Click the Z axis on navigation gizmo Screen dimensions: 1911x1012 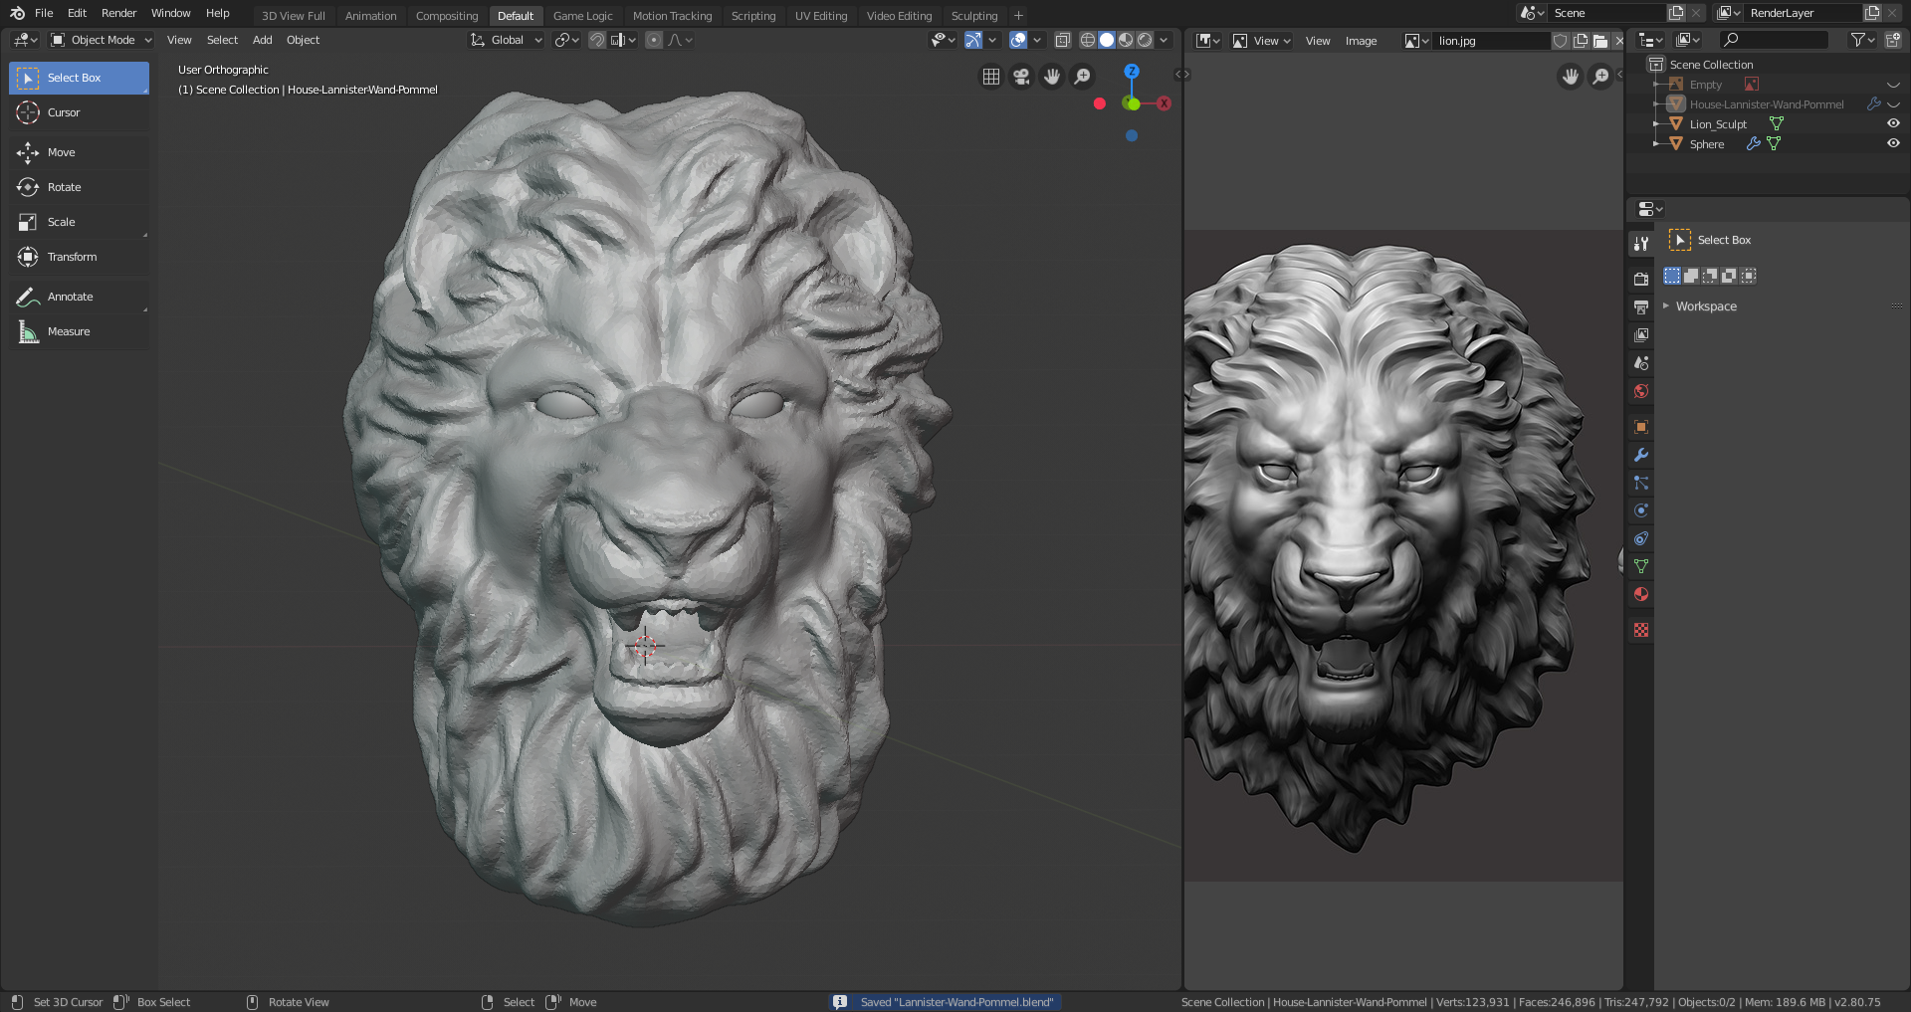click(1132, 72)
